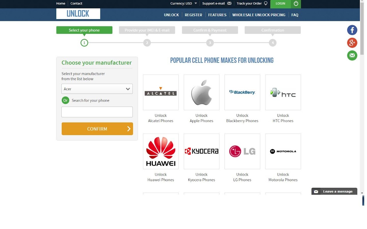
Task: Click the Confirmation step tab
Action: pyautogui.click(x=273, y=30)
